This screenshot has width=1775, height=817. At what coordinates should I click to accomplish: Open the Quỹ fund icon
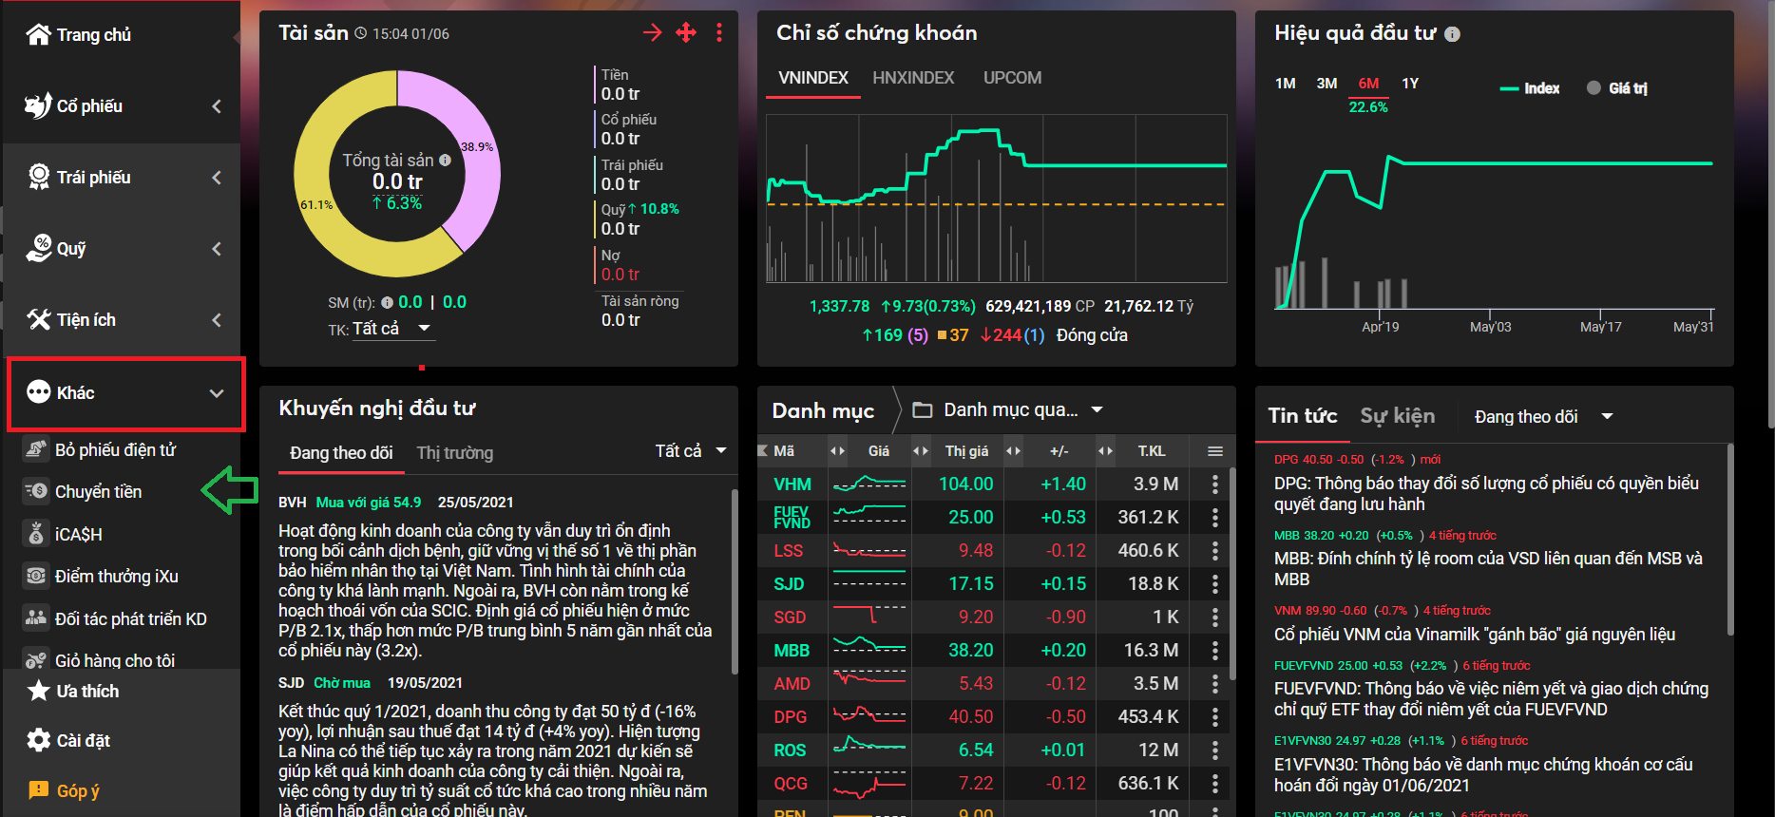pos(39,248)
